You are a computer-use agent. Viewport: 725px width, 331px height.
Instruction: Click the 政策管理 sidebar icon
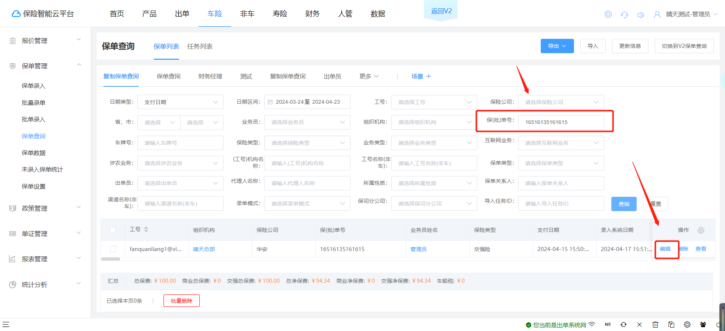click(x=12, y=208)
